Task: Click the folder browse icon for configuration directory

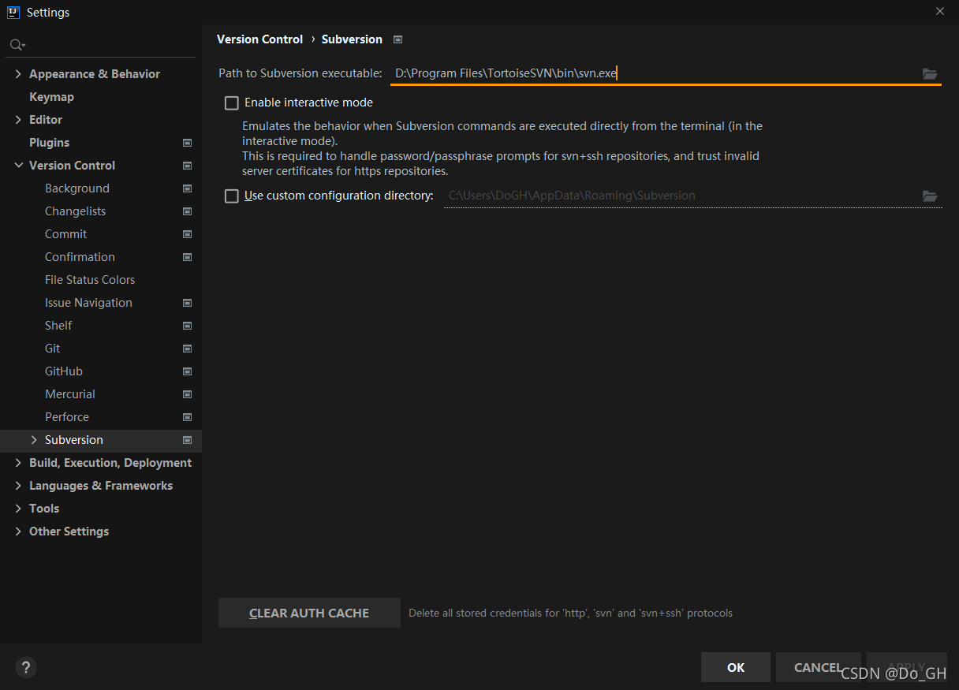Action: click(930, 196)
